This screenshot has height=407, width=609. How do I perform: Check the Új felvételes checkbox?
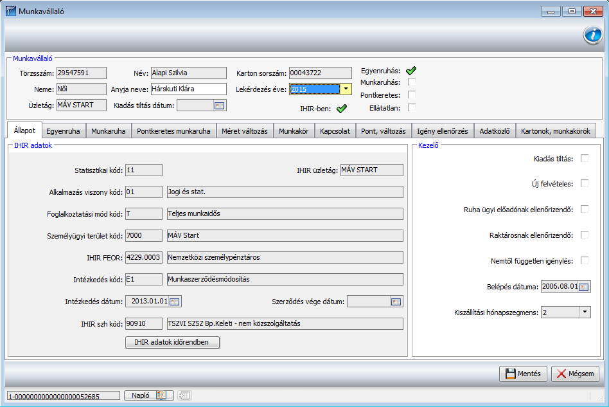tap(585, 183)
